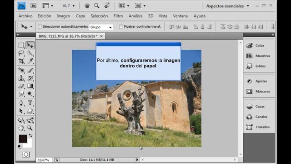This screenshot has height=164, width=291.
Task: Select the Custom Shape tool
Action: (x=30, y=111)
